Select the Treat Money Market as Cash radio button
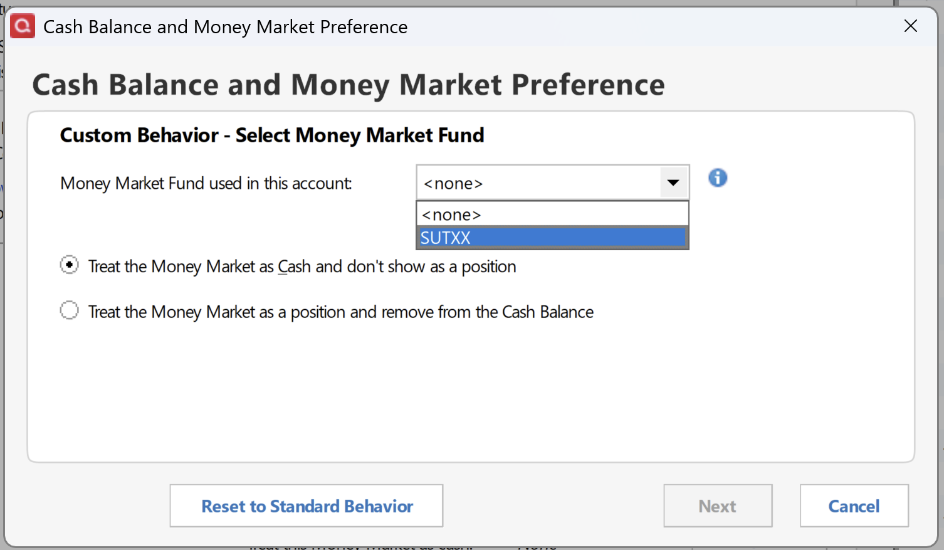Image resolution: width=944 pixels, height=550 pixels. coord(69,265)
